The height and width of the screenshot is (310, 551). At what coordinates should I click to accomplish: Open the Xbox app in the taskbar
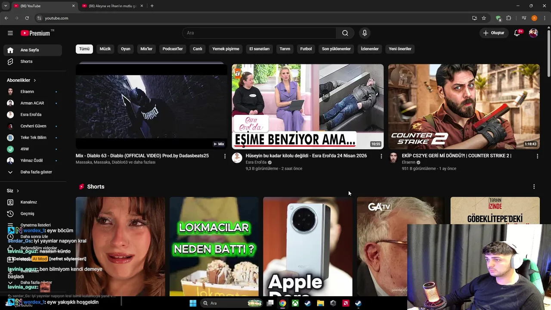point(295,303)
